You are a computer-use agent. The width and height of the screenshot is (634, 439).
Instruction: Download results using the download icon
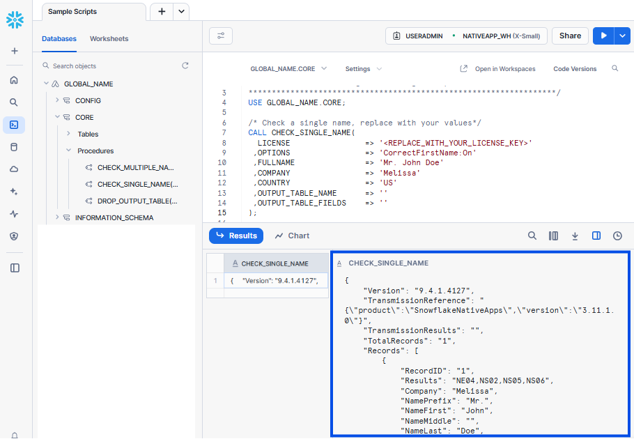[575, 236]
